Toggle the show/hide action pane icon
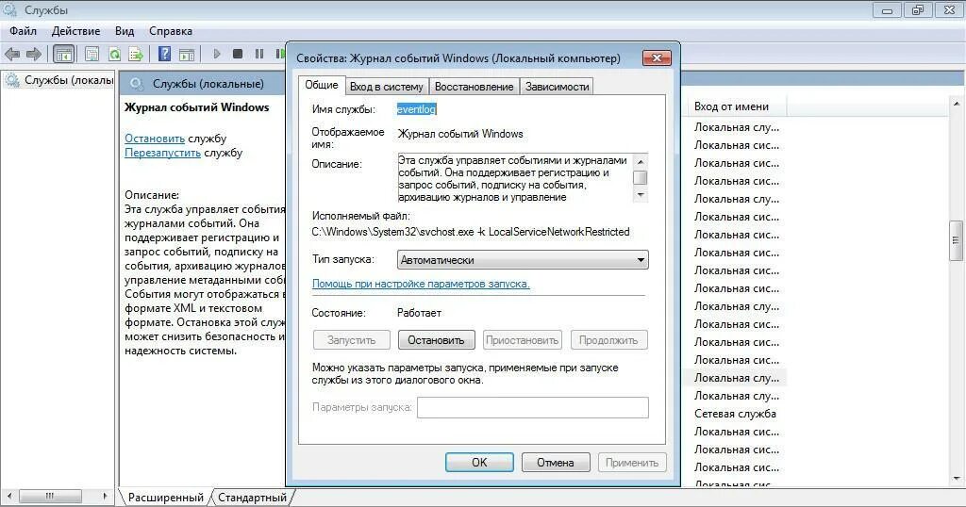 tap(187, 54)
